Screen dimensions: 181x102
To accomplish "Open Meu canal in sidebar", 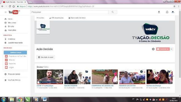I will pos(10,23).
